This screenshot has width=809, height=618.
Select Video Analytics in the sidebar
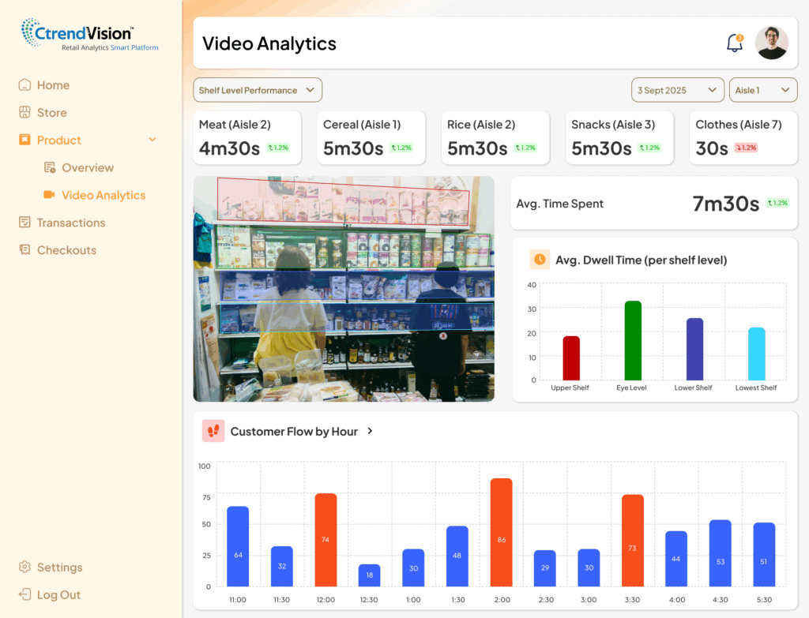[103, 195]
